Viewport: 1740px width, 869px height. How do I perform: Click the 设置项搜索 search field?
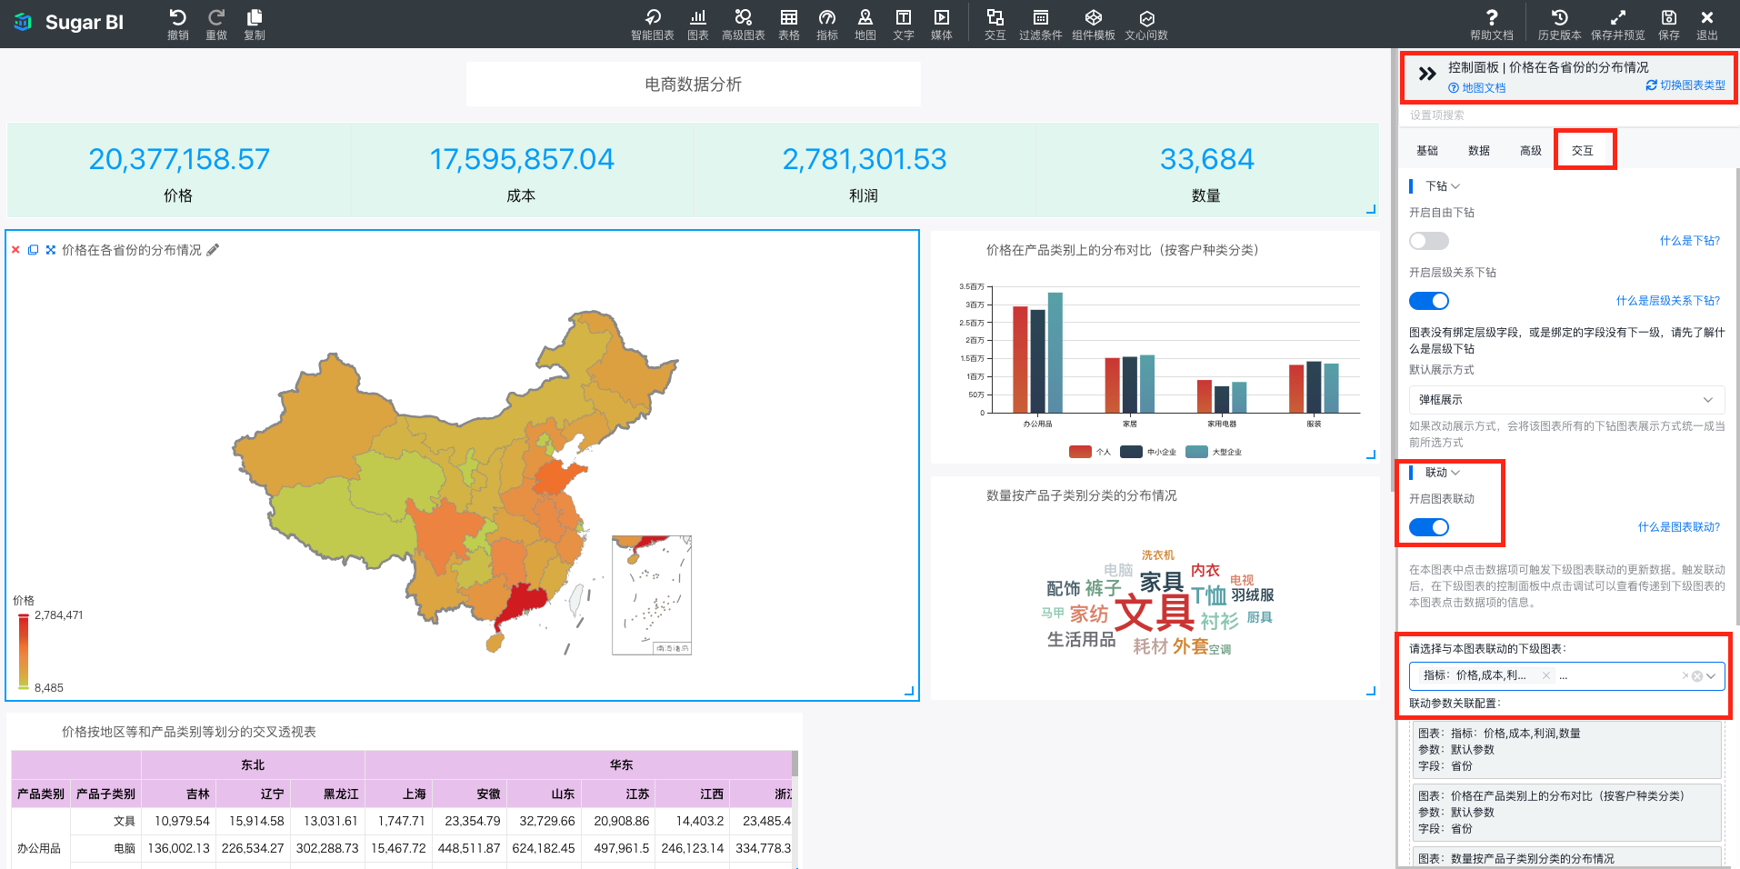1566,115
